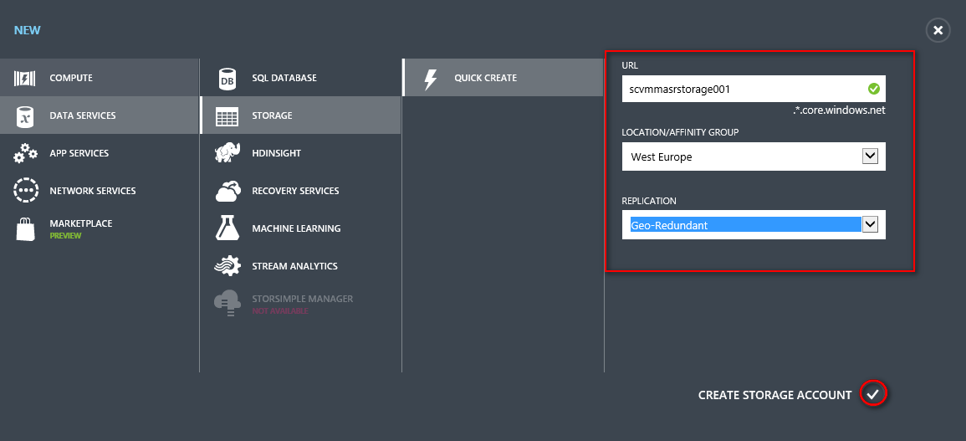Viewport: 966px width, 441px height.
Task: Click the NEW heading text
Action: pyautogui.click(x=27, y=30)
